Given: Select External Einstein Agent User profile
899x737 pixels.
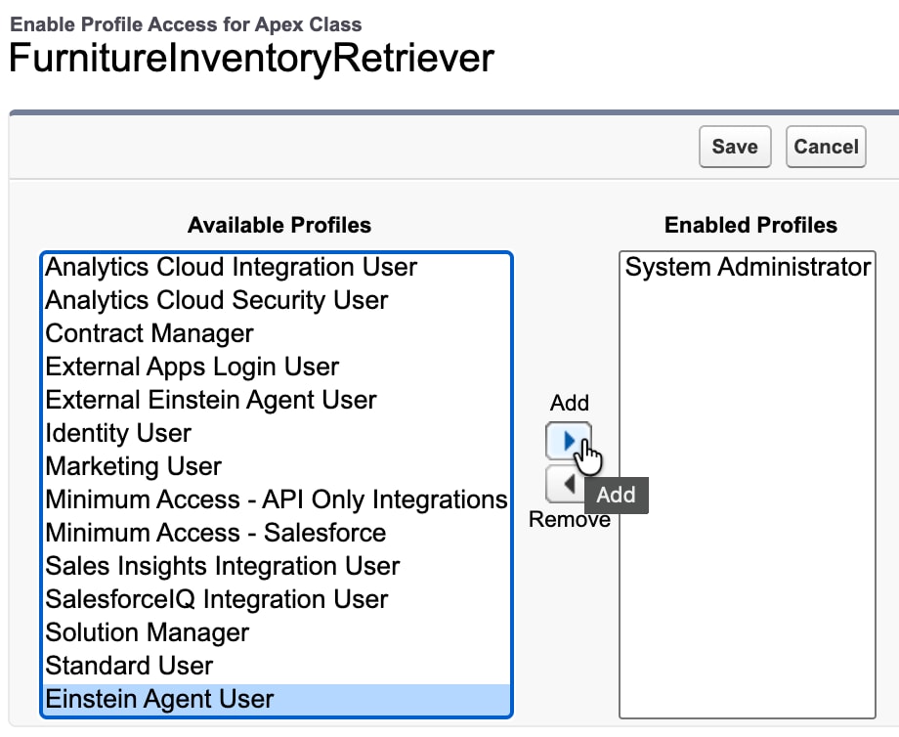Looking at the screenshot, I should (277, 401).
